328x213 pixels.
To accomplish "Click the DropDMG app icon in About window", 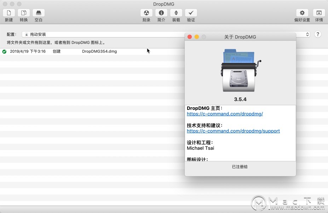I will 240,70.
